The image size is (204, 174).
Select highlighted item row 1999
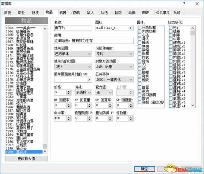[24, 152]
